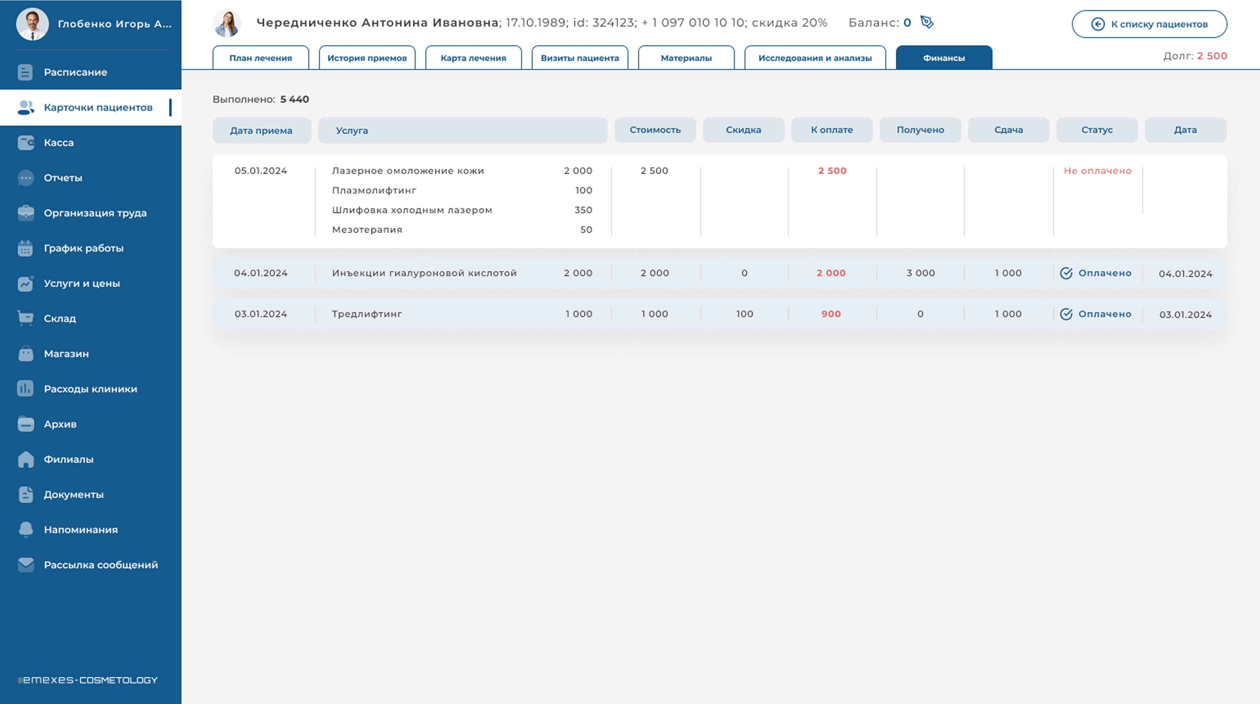
Task: Click the К списку пациентов button
Action: (1149, 24)
